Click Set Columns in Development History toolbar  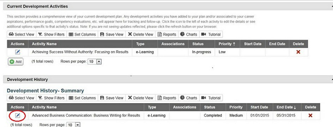click(83, 98)
